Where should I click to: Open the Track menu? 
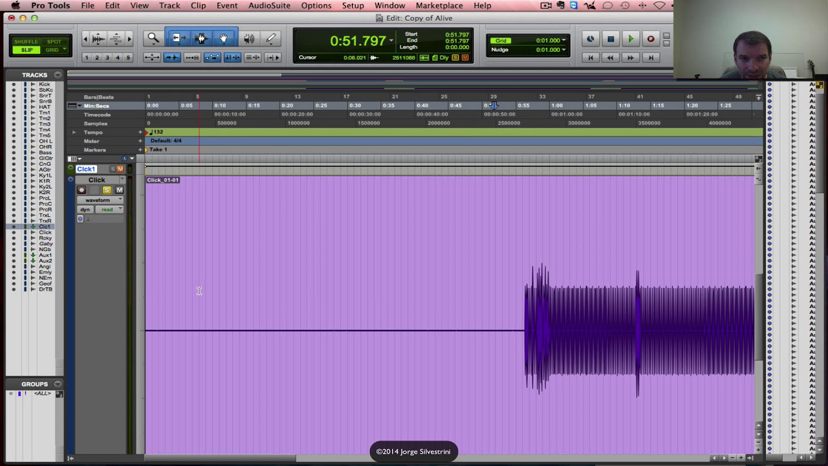coord(169,5)
